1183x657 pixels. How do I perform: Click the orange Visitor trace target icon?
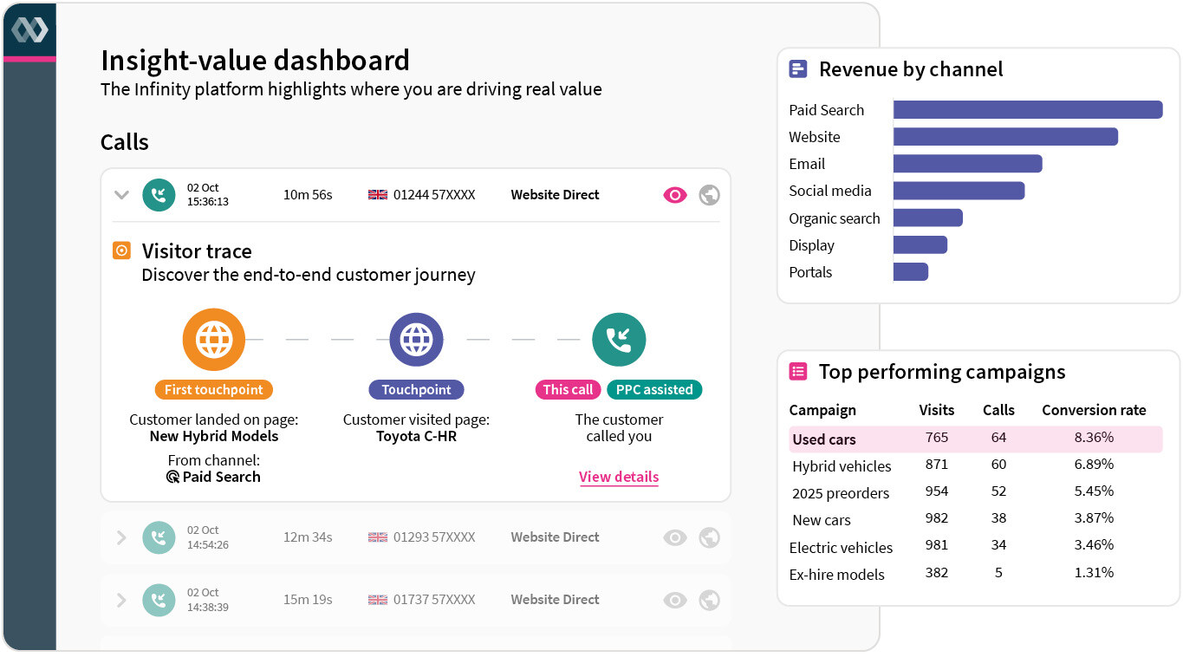coord(122,251)
